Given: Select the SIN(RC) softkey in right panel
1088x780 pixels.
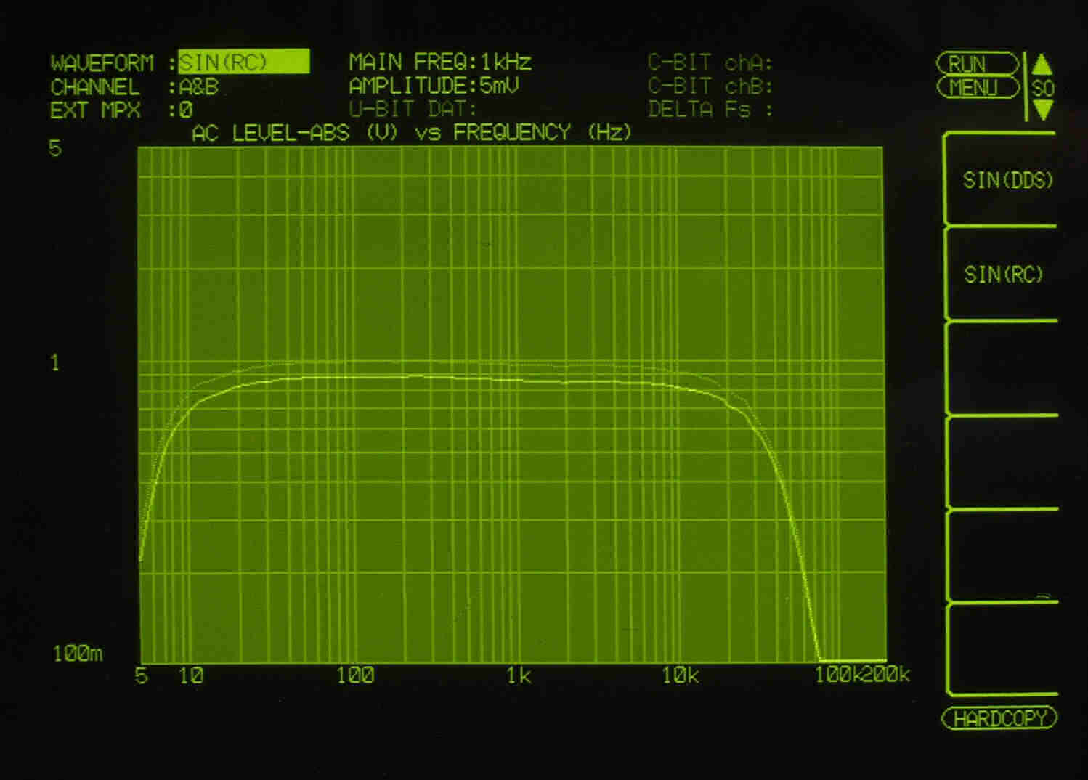Looking at the screenshot, I should pos(1002,274).
